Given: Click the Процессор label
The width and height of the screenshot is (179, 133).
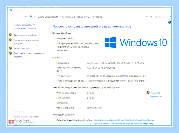Looking at the screenshot, I should tap(63, 63).
